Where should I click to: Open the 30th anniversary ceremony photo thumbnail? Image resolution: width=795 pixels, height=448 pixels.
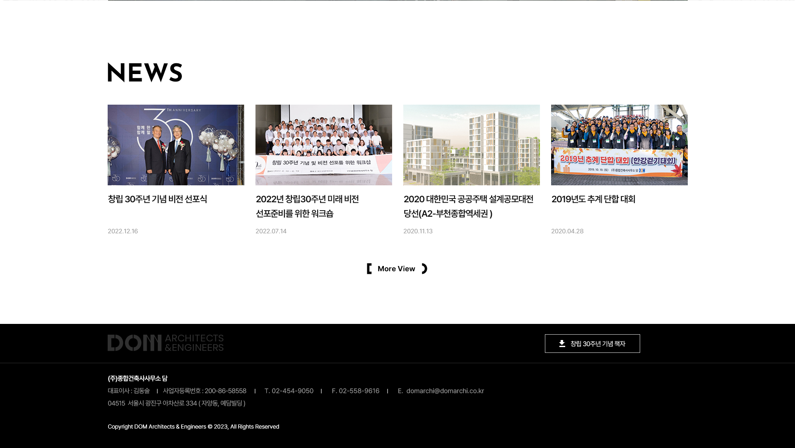176,145
